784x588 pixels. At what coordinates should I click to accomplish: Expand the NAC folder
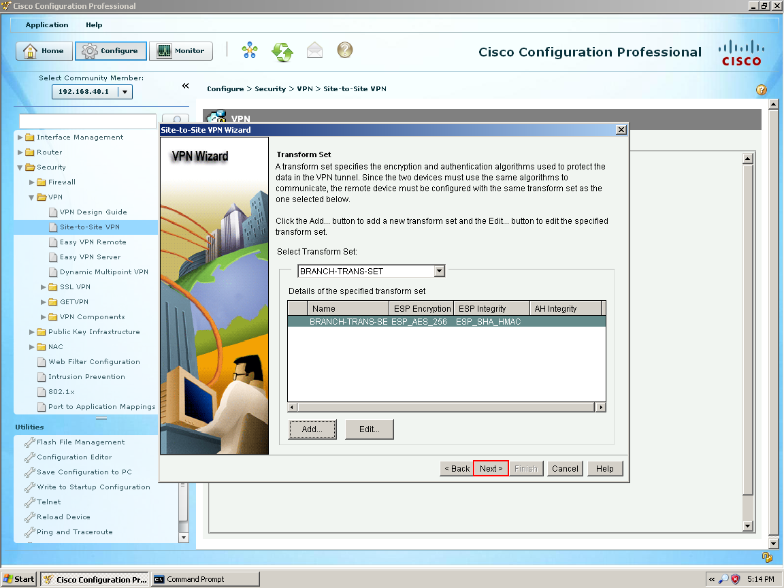click(31, 347)
